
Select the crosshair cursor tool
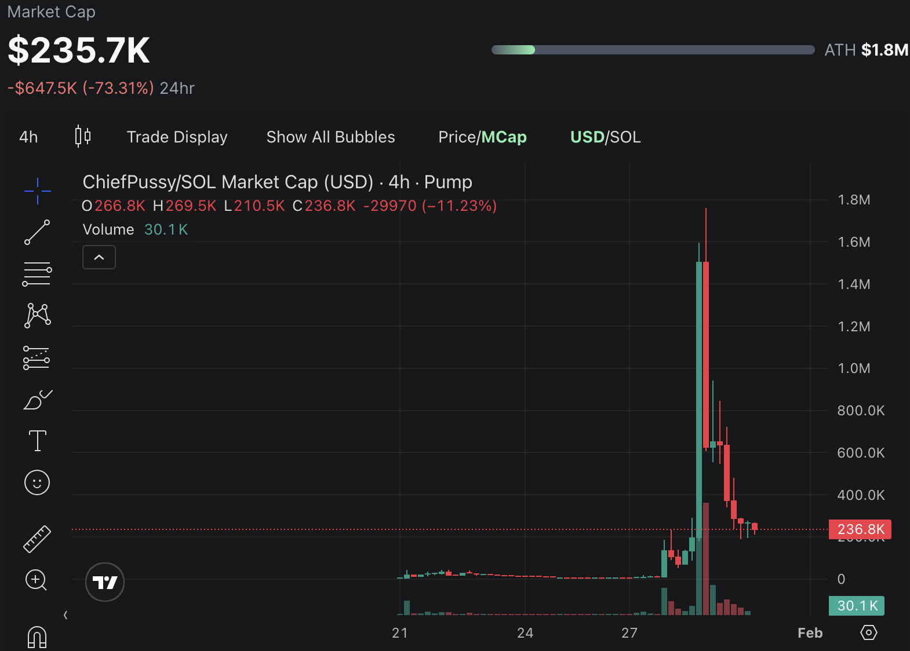pyautogui.click(x=37, y=191)
